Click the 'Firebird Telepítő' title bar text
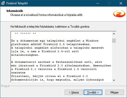The width and height of the screenshot is (127, 98). coord(17,3)
